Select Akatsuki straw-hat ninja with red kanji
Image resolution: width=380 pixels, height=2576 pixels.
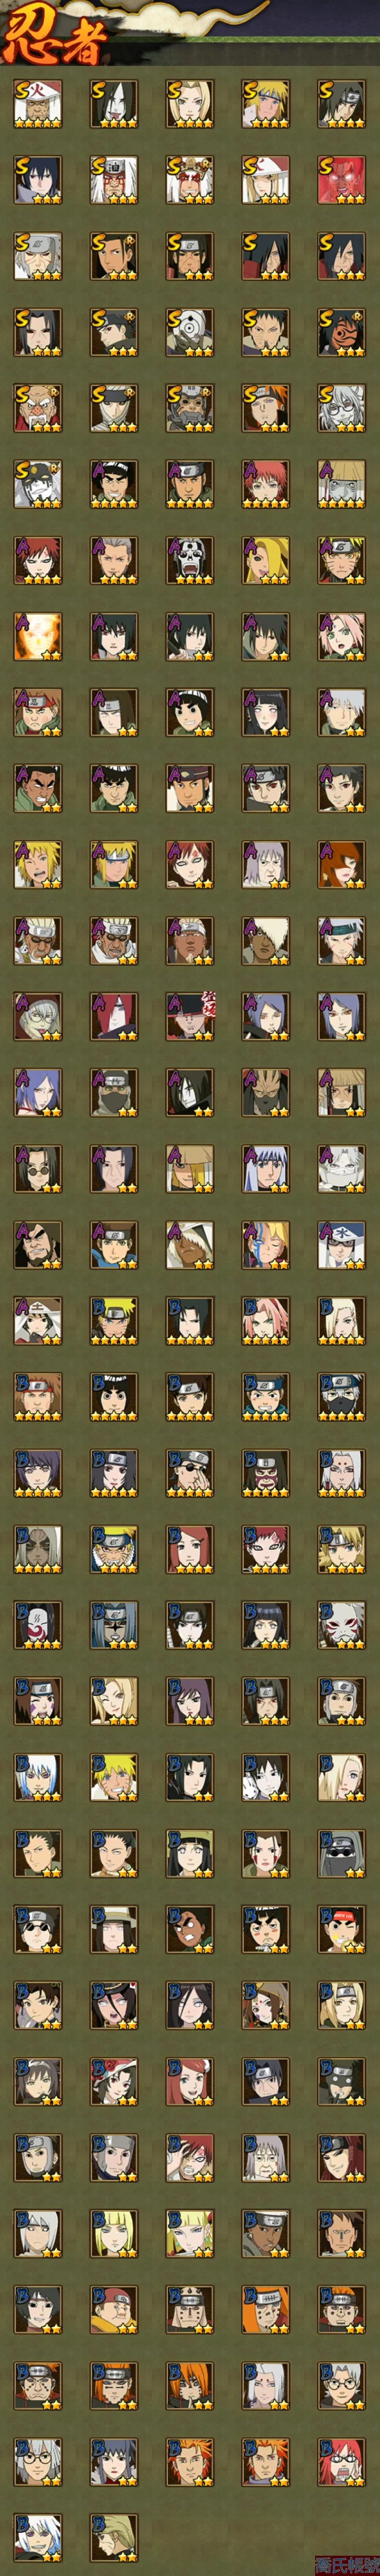[x=189, y=1016]
